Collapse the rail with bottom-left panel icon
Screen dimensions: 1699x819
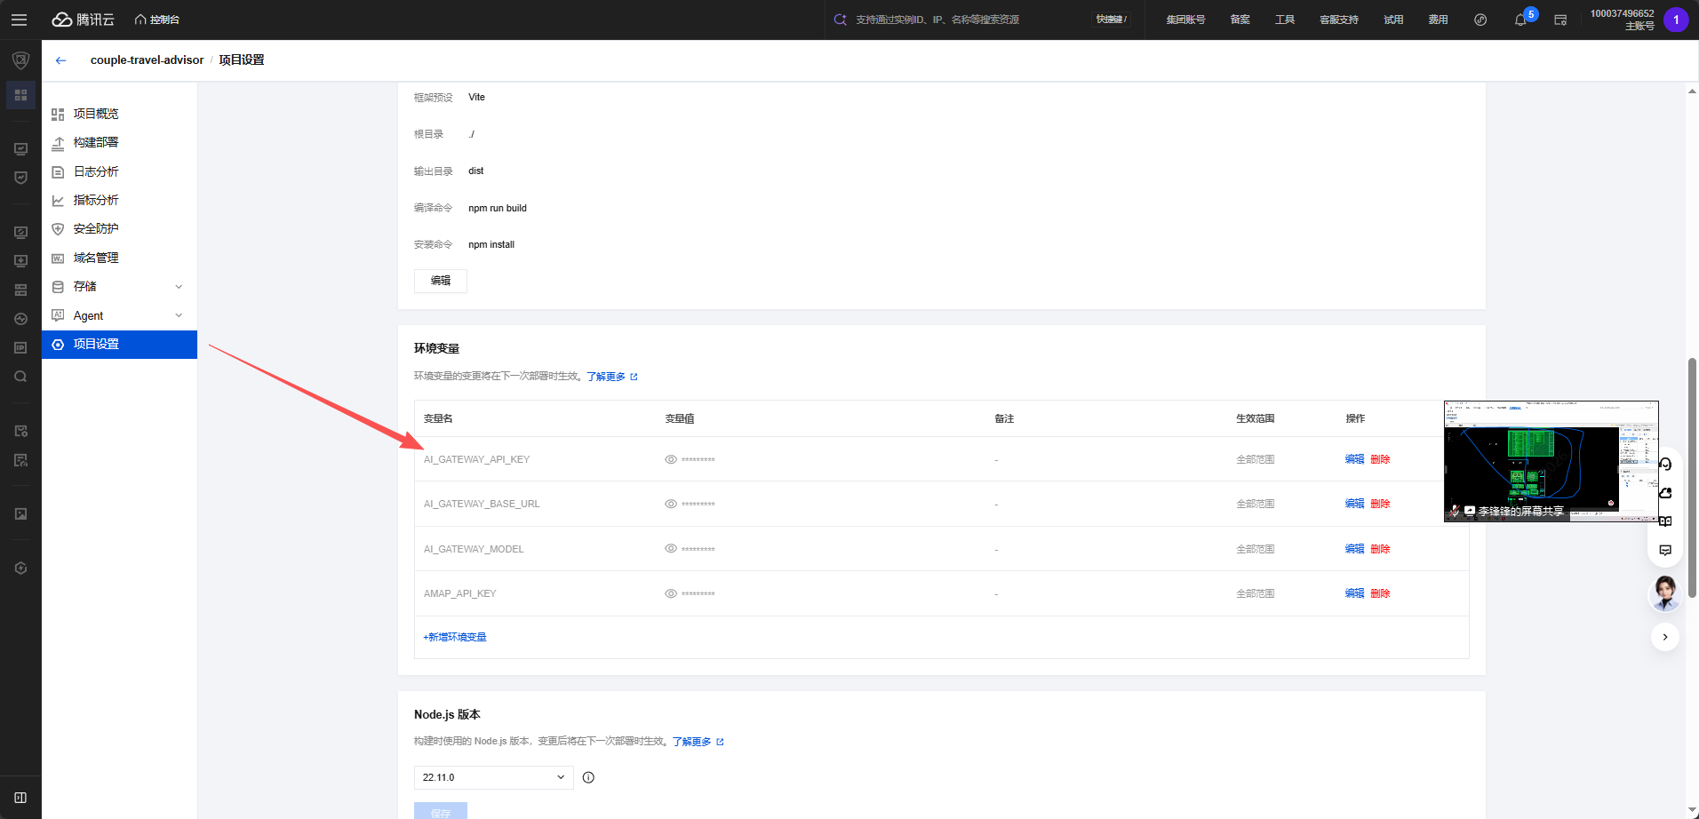[x=20, y=798]
